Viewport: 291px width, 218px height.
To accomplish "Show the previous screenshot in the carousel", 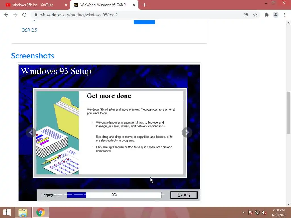I will pyautogui.click(x=31, y=132).
